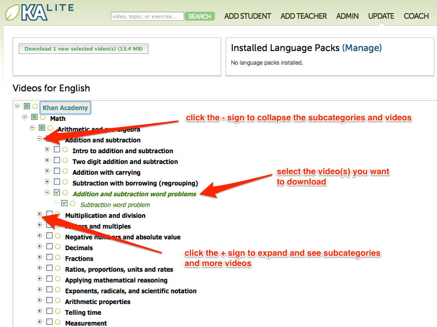Expand the Fractions node
This screenshot has width=437, height=327.
(x=39, y=257)
